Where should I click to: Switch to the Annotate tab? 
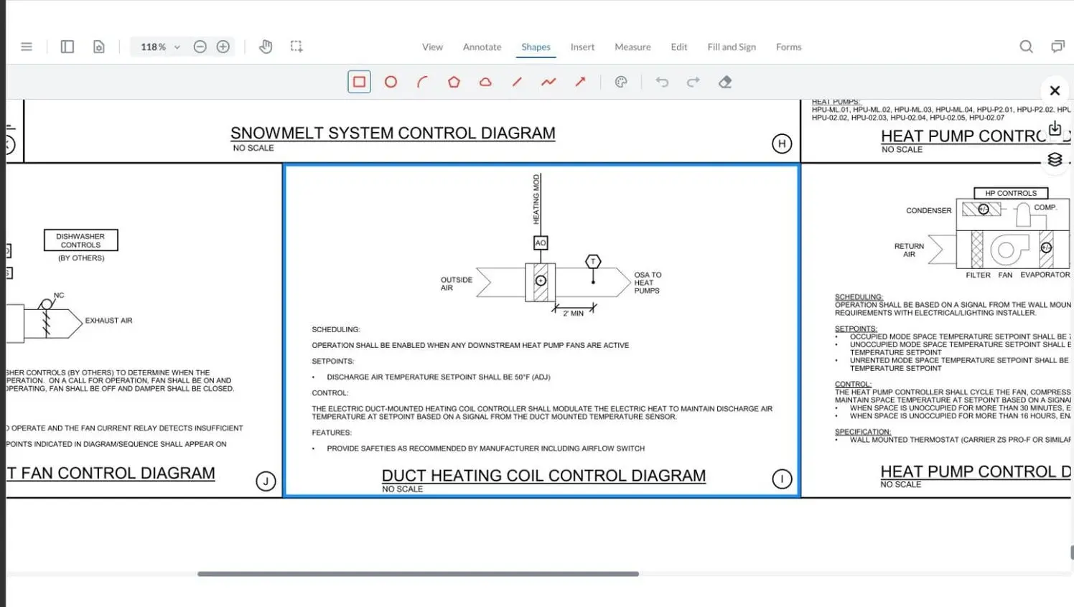(x=482, y=47)
